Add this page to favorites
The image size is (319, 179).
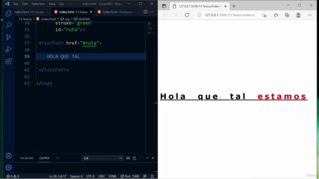click(264, 15)
